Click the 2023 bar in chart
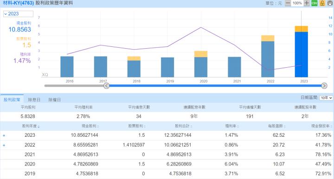The height and width of the screenshot is (179, 334). pos(302,51)
